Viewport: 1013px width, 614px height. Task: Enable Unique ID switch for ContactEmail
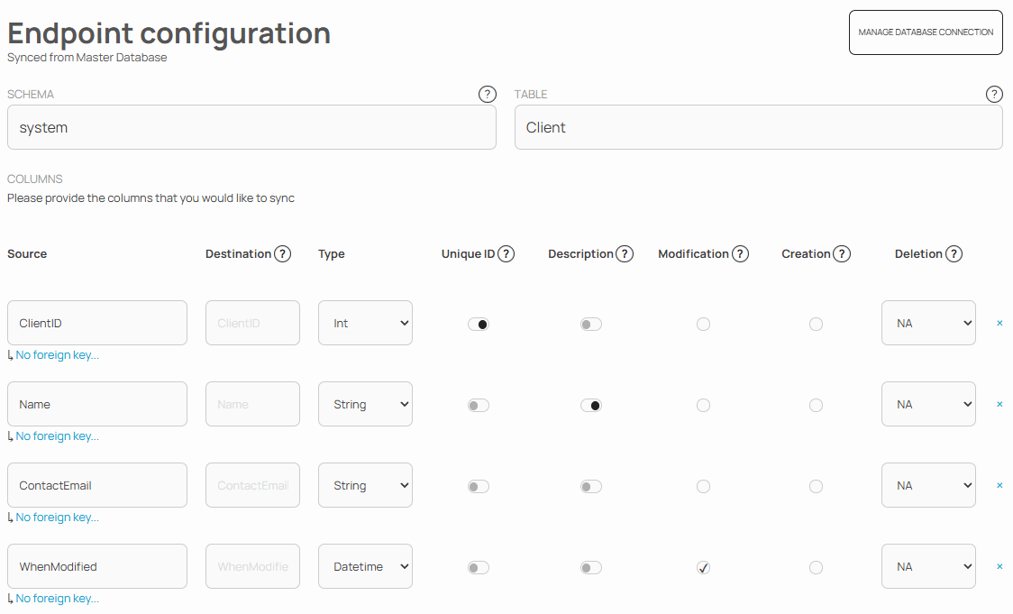tap(478, 486)
